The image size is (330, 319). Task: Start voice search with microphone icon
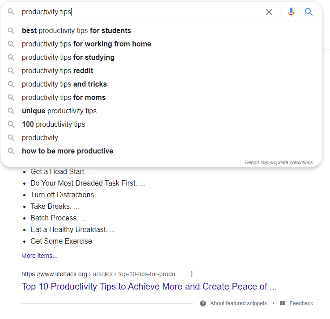291,12
